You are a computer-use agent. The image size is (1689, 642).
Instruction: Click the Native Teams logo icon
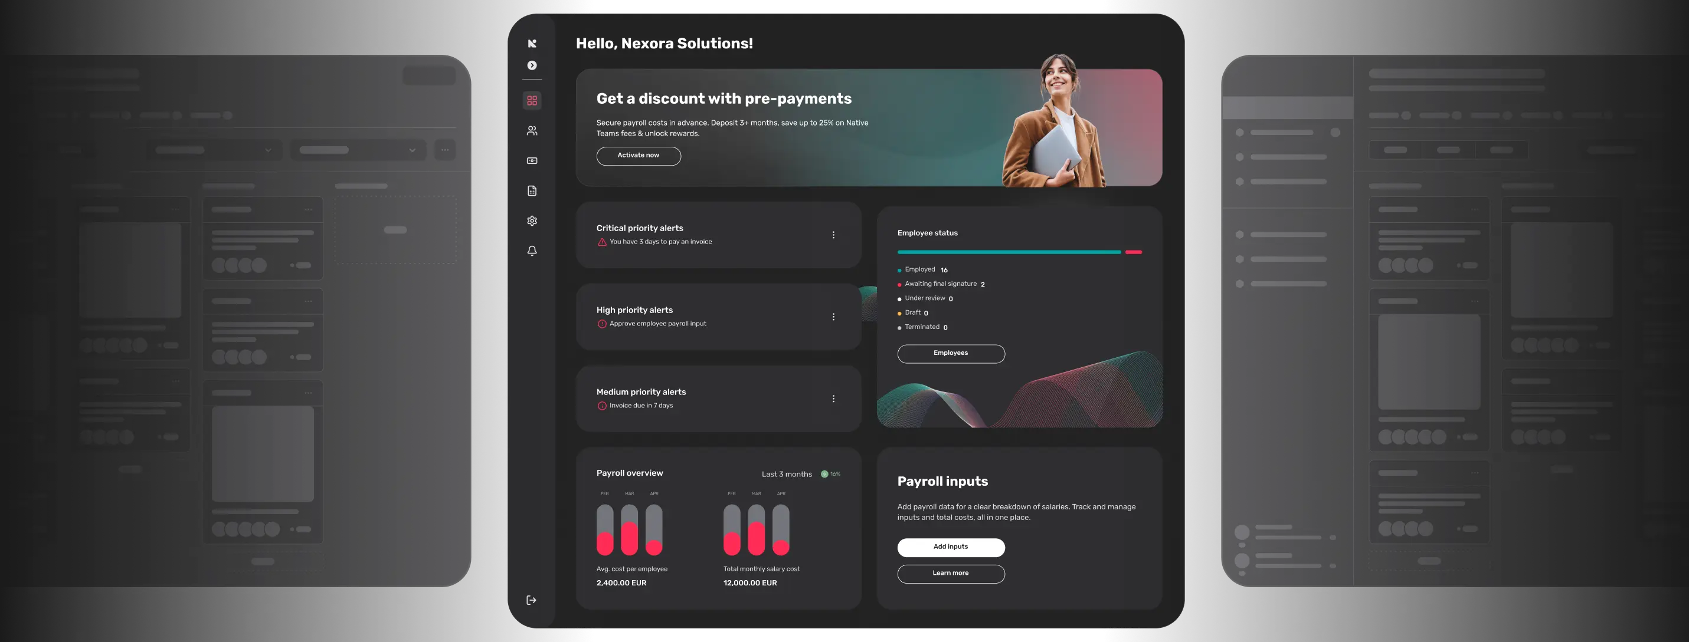coord(532,43)
